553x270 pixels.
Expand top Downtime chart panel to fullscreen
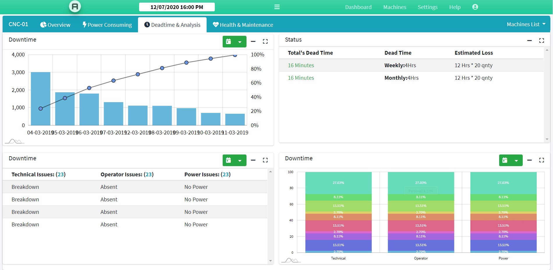coord(265,42)
